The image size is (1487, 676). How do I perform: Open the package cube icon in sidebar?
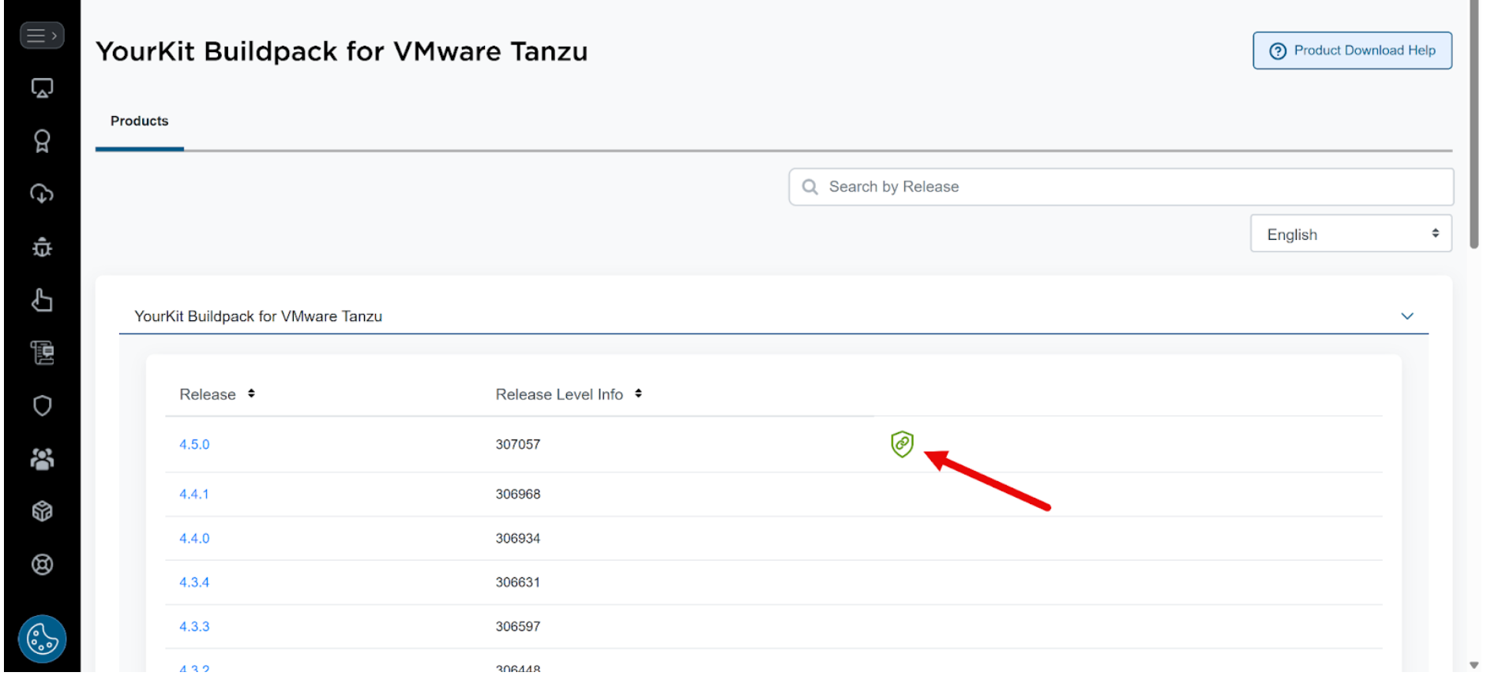[42, 512]
